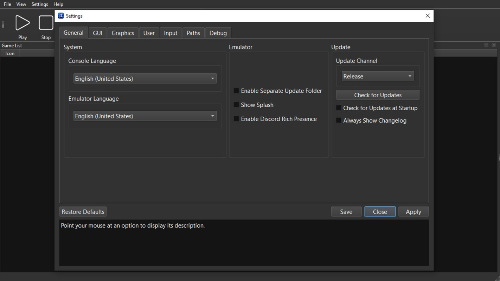Open the Console Language dropdown
The image size is (500, 281).
tap(145, 78)
